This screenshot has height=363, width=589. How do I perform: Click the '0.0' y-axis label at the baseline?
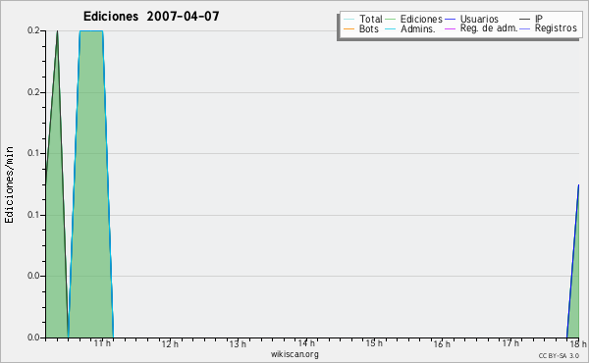[33, 337]
